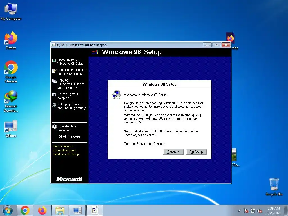Select the Firefox desktop shortcut
This screenshot has width=288, height=216.
(11, 40)
